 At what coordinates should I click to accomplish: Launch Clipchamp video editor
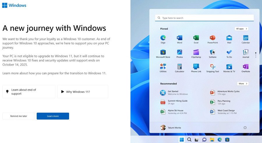tap(196, 53)
